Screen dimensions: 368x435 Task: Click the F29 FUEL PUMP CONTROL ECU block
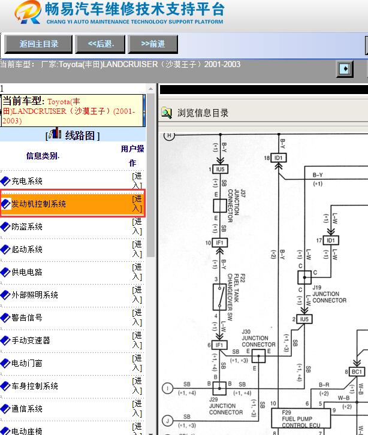pos(301,418)
